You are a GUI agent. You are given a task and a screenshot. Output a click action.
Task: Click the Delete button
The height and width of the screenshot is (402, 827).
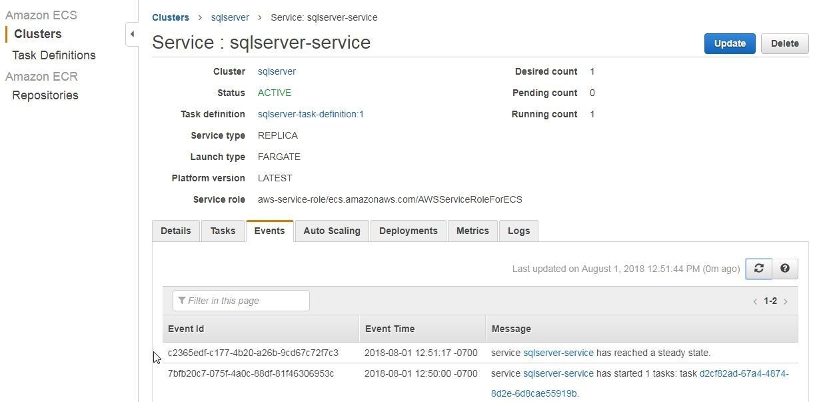(x=784, y=43)
